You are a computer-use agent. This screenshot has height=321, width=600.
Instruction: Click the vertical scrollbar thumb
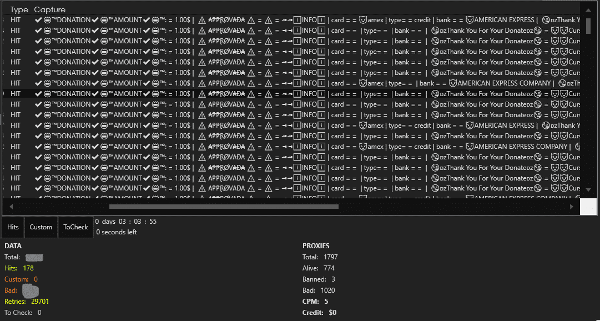tap(588, 26)
